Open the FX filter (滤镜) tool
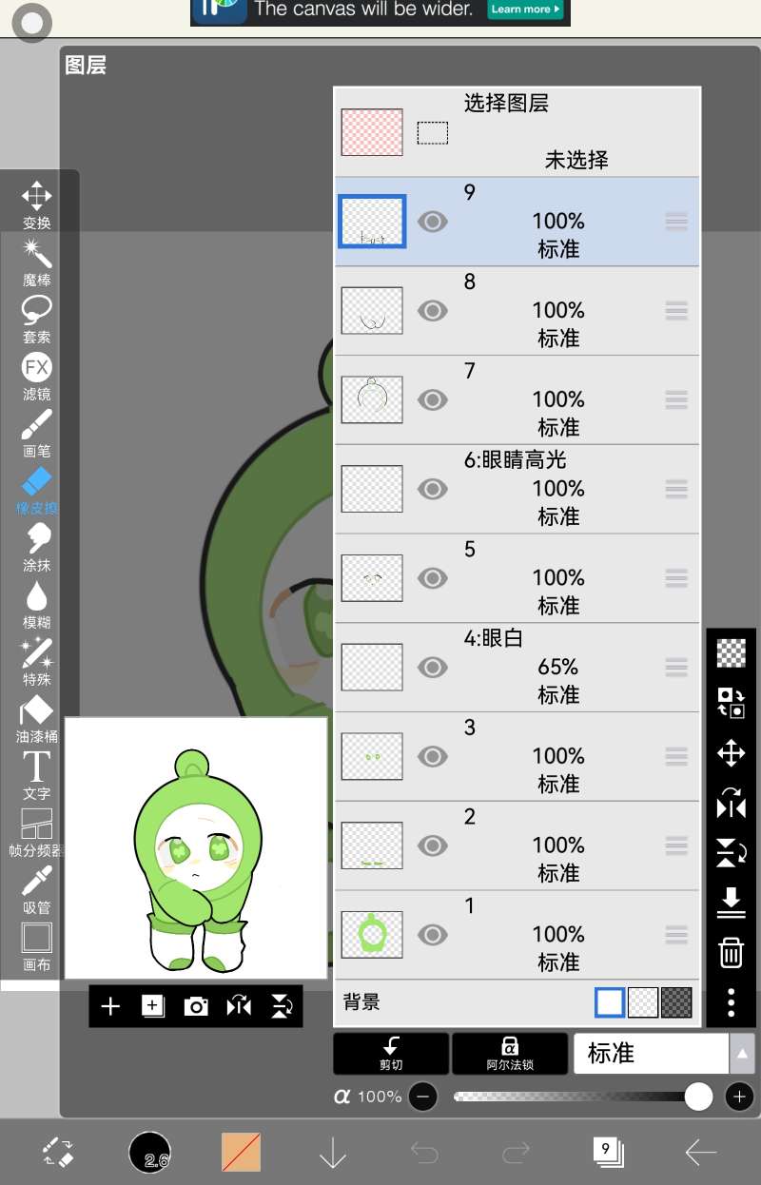Screen dimensions: 761x1185 click(36, 375)
